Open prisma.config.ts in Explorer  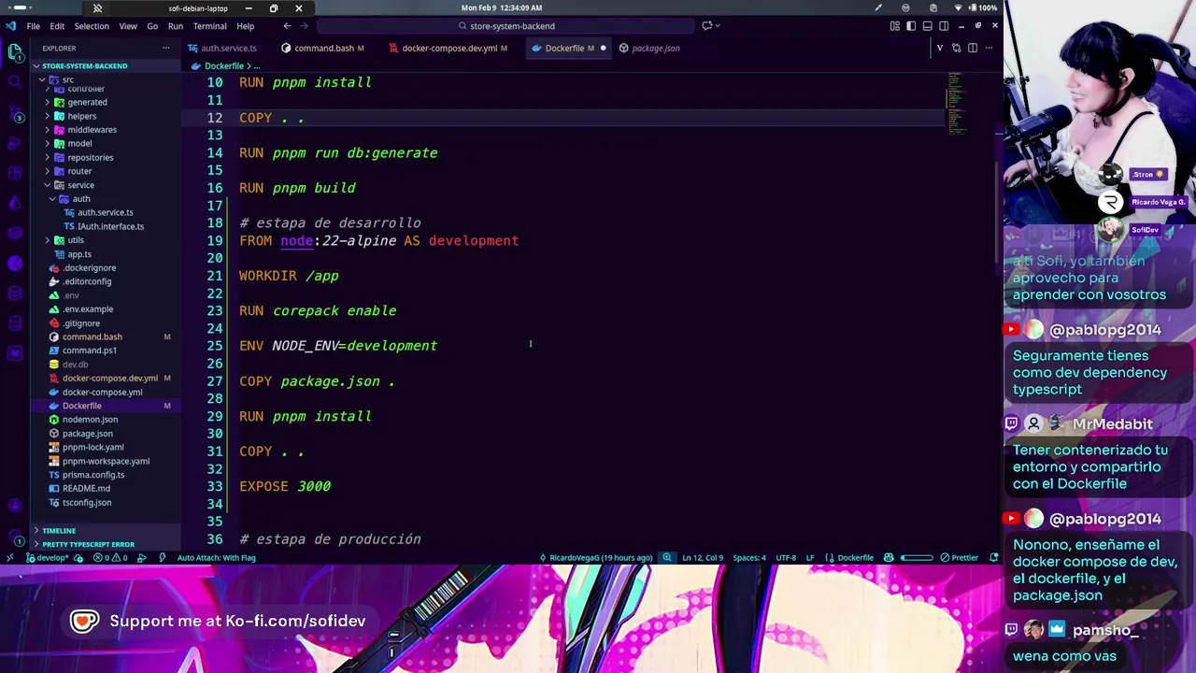(x=93, y=475)
